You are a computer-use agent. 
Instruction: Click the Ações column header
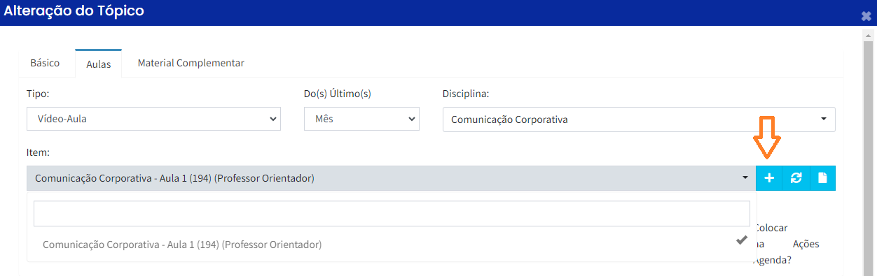(806, 244)
